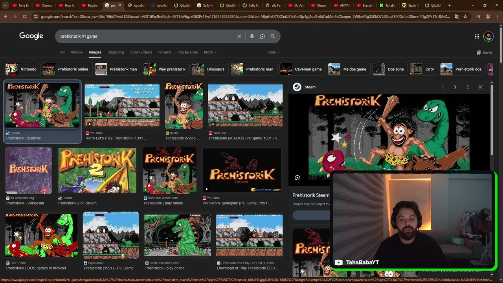The height and width of the screenshot is (283, 503).
Task: Expand the More search filters dropdown
Action: coord(210,52)
